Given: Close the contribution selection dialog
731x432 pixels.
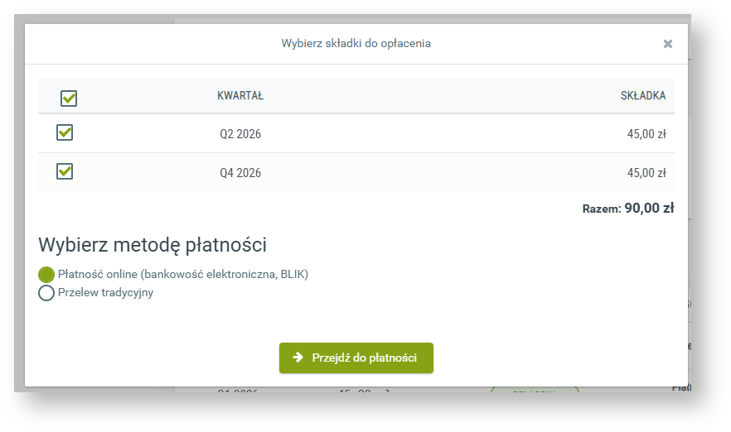Looking at the screenshot, I should (667, 45).
